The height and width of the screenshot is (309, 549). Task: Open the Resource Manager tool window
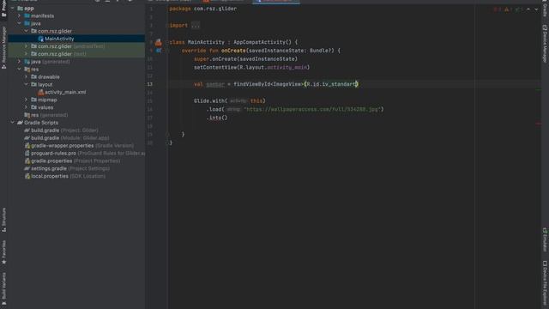coord(3,47)
